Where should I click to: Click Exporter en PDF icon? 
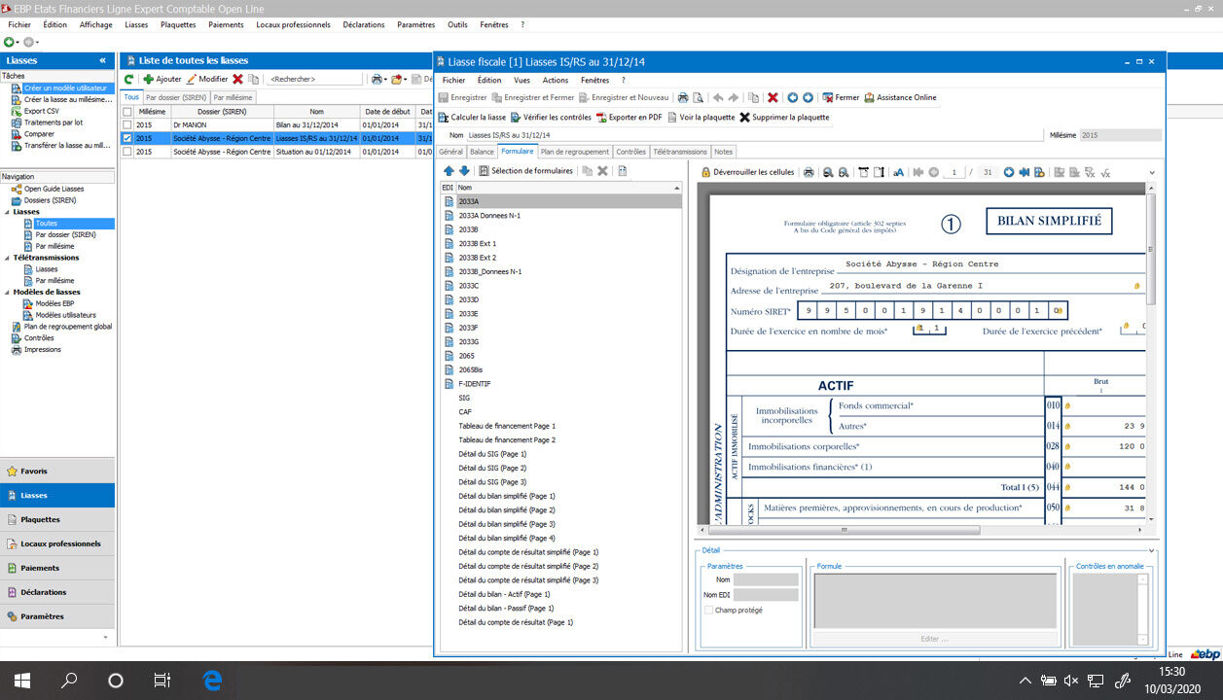(601, 118)
